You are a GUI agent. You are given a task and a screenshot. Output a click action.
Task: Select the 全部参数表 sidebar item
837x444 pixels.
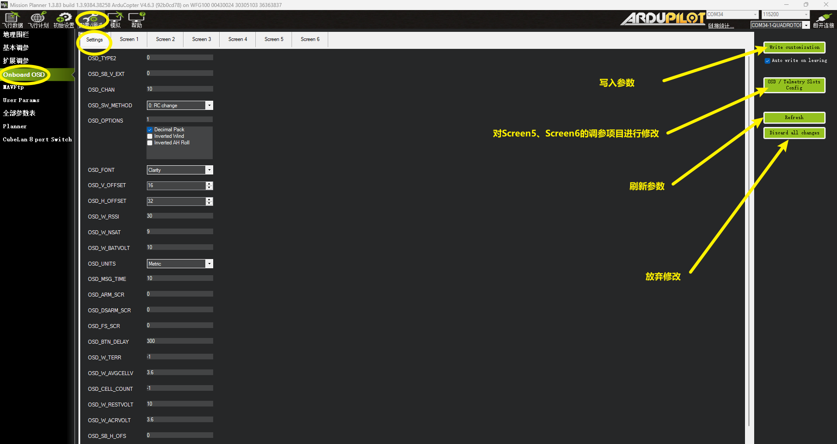[19, 113]
